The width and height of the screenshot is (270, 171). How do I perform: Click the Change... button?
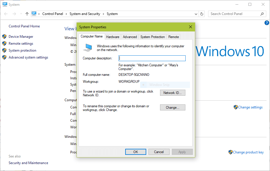pyautogui.click(x=172, y=108)
